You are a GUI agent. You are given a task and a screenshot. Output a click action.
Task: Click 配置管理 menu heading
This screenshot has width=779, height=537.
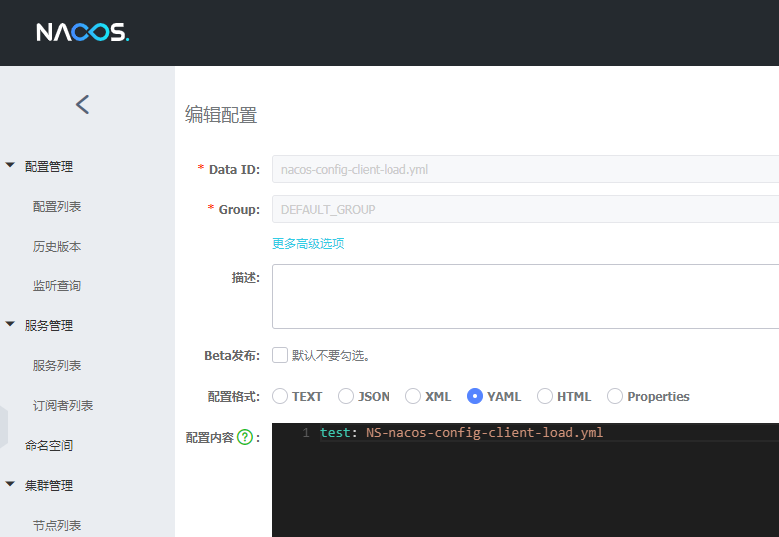tap(49, 167)
